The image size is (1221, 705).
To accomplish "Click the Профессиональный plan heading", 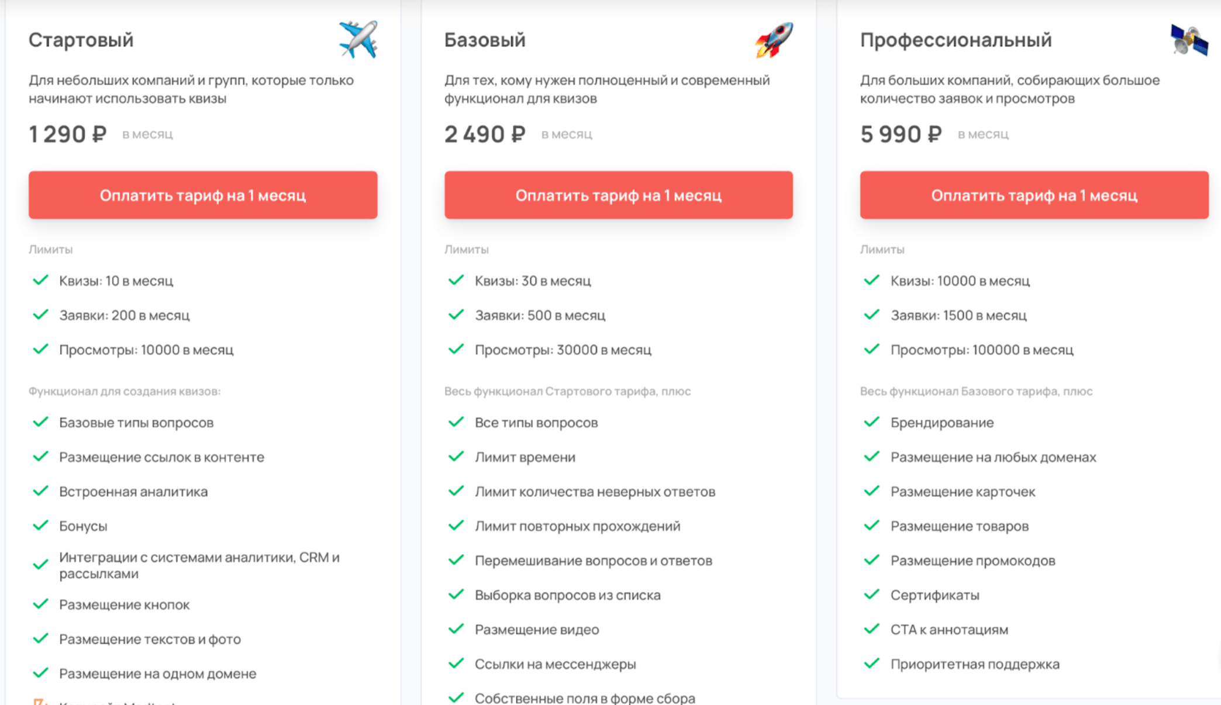I will click(956, 40).
